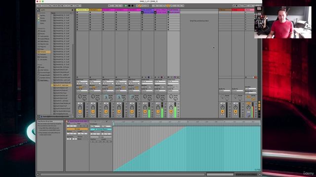
Task: Launch the clip in track 7
Action: click(155, 12)
